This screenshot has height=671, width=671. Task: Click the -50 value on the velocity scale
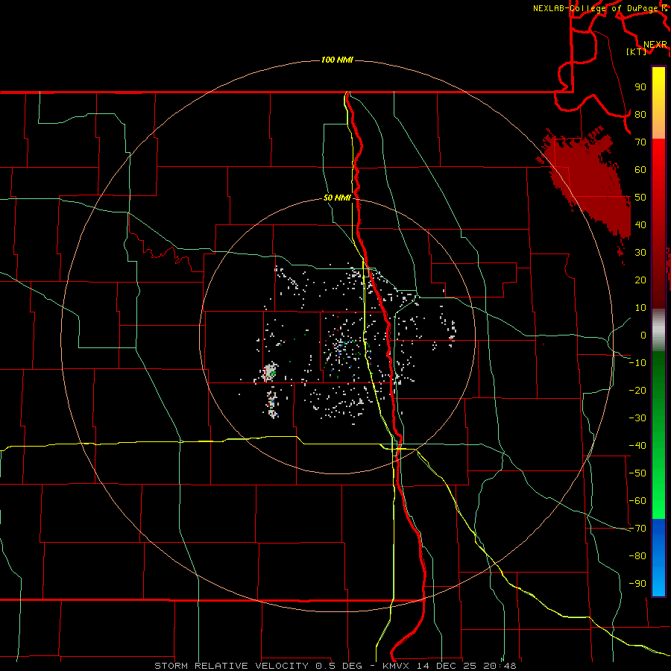(x=637, y=473)
